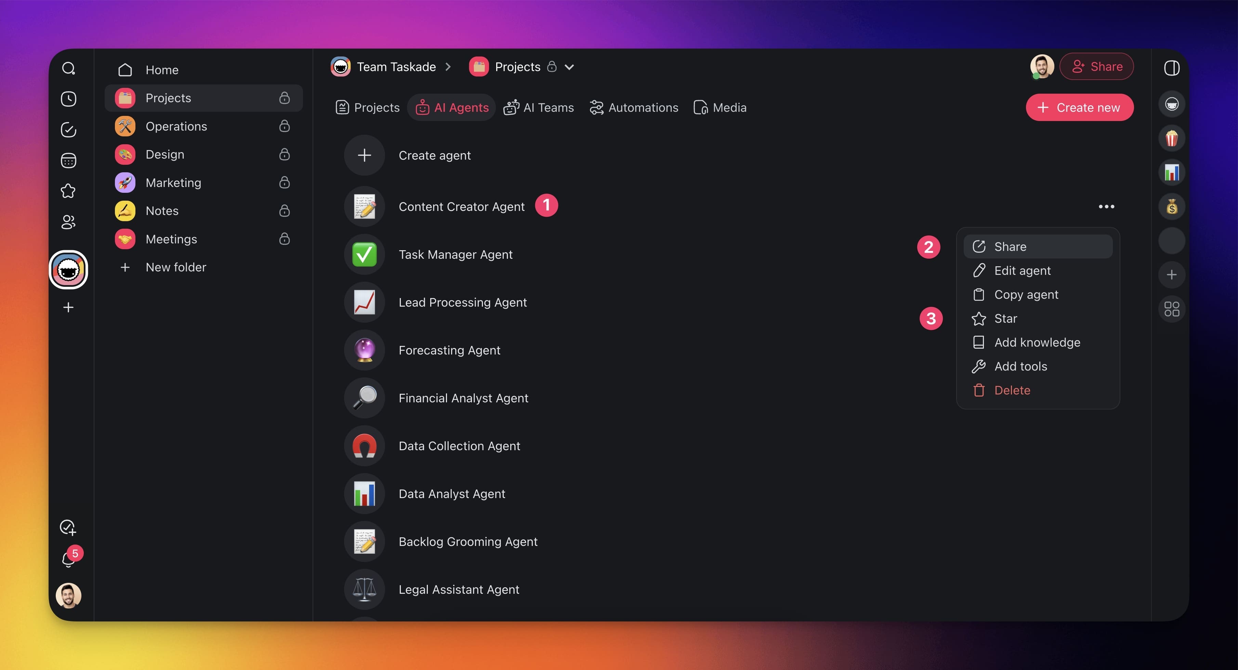The height and width of the screenshot is (670, 1238).
Task: Click the Create new button
Action: coord(1079,108)
